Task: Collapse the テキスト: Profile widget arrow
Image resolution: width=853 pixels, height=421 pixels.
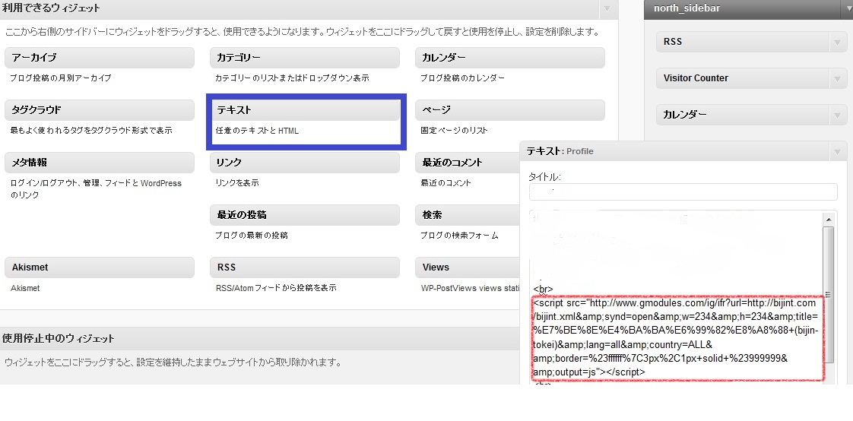Action: (x=837, y=152)
